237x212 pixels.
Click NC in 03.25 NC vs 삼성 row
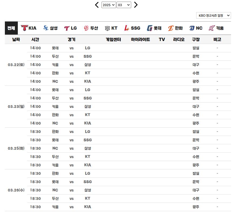[55, 148]
